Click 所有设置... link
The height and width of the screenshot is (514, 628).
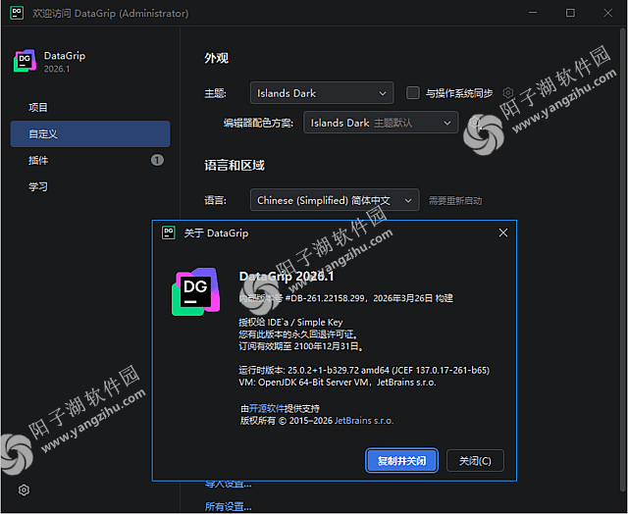tap(229, 506)
